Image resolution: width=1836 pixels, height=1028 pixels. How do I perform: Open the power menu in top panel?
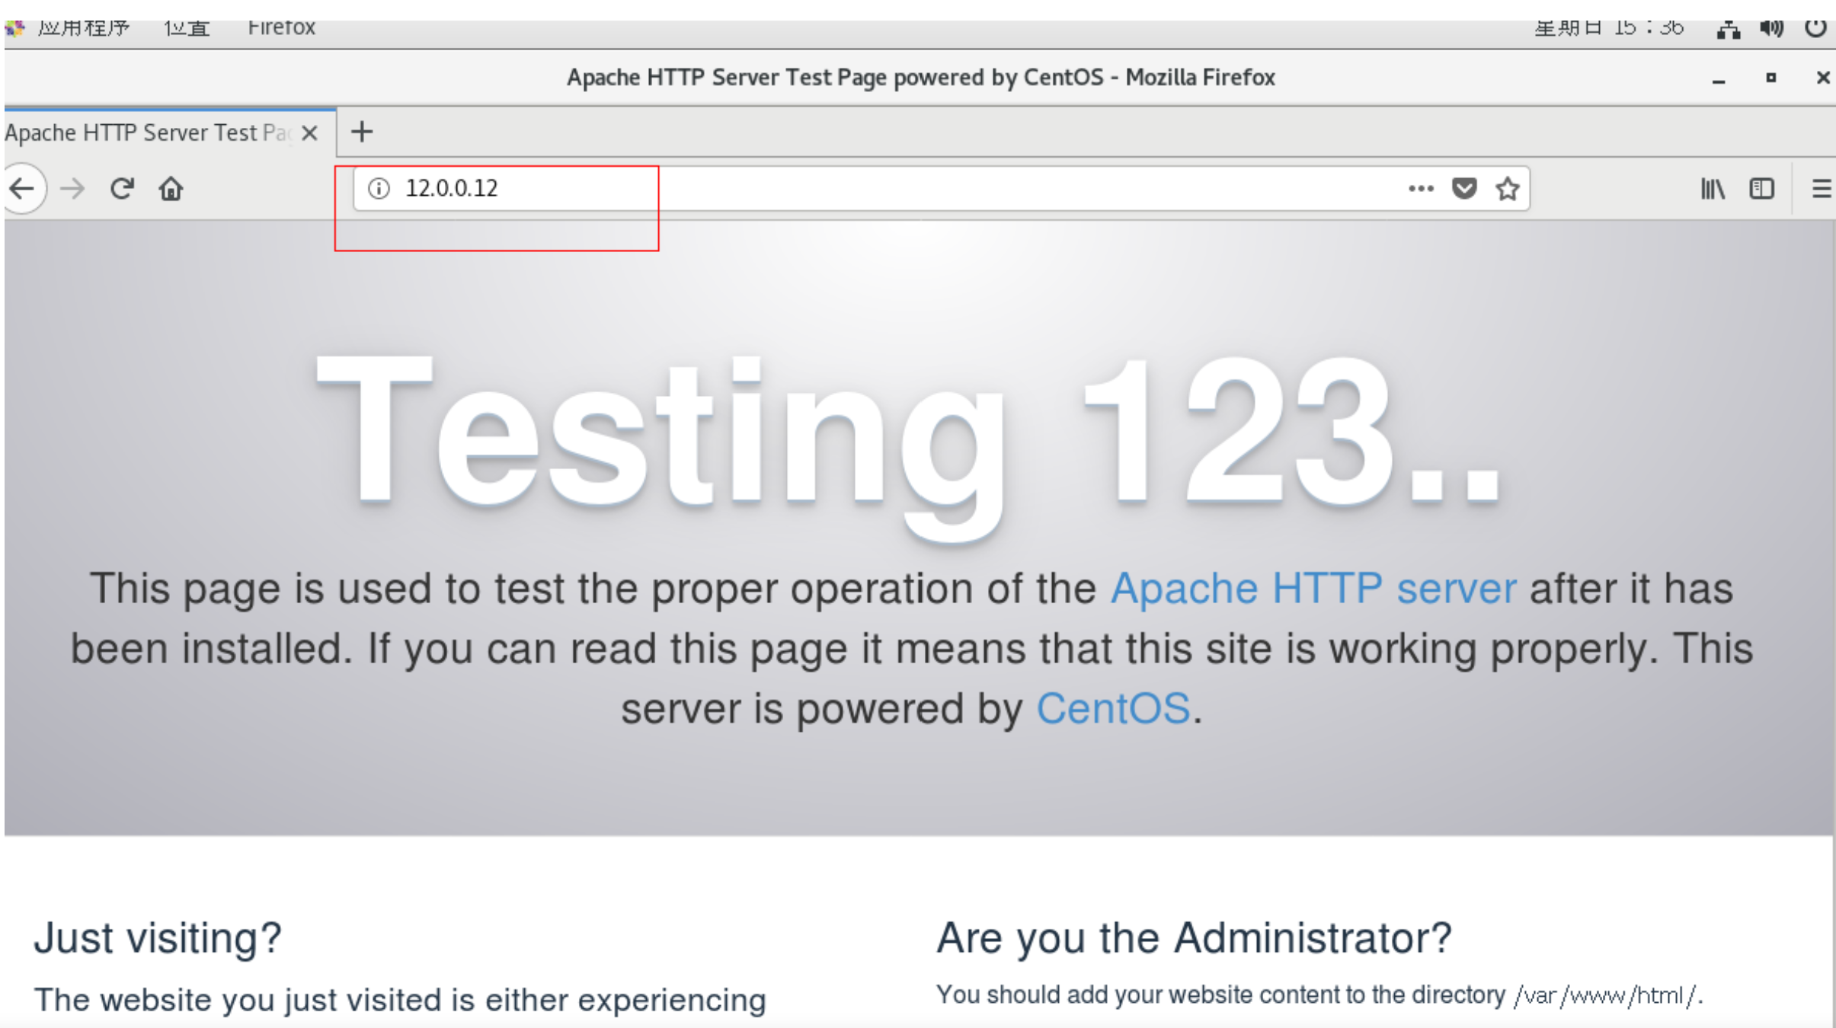[1815, 29]
